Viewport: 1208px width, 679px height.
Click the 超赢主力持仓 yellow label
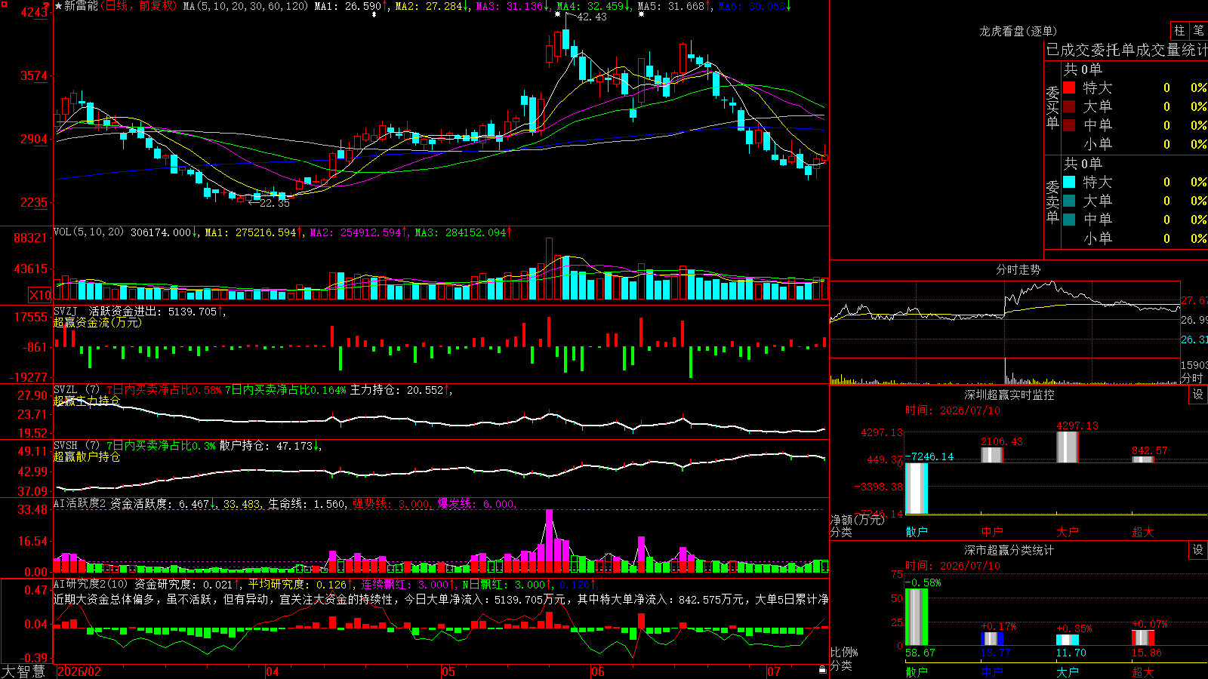click(x=87, y=401)
